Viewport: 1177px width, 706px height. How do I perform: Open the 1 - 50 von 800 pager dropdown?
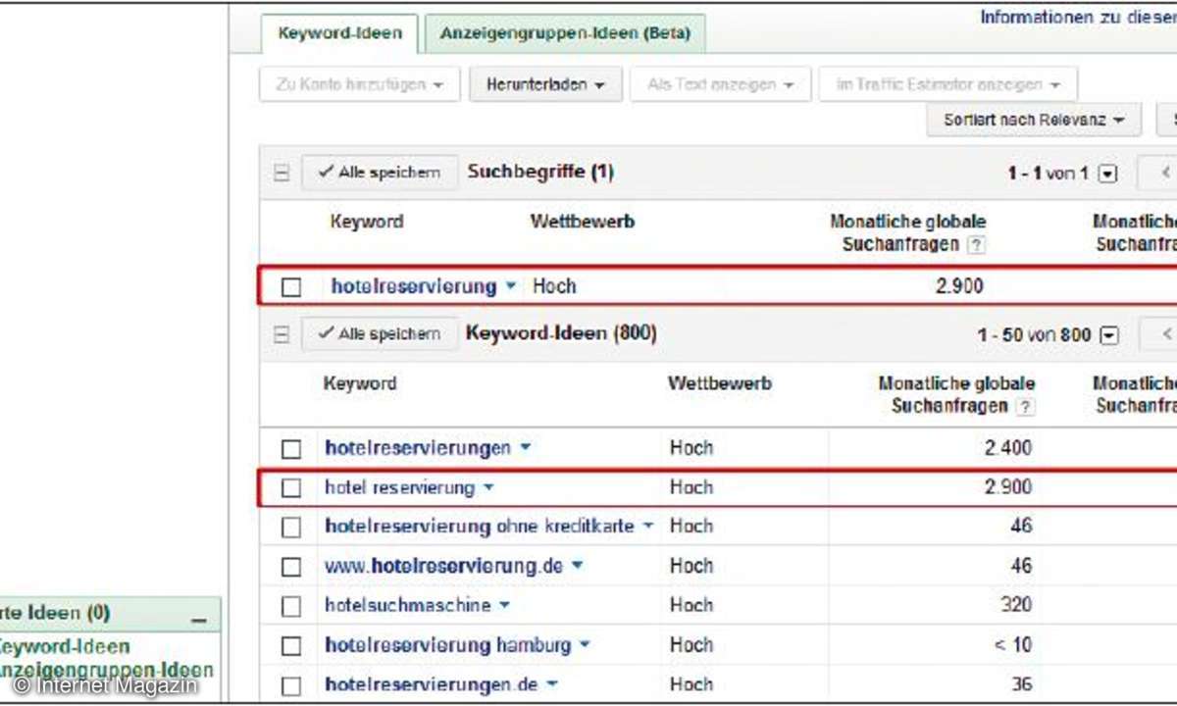pos(1109,335)
